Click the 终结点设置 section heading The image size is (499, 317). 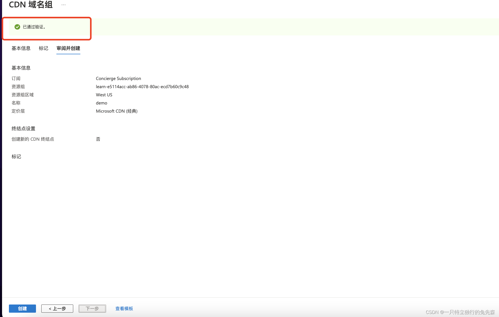(23, 128)
